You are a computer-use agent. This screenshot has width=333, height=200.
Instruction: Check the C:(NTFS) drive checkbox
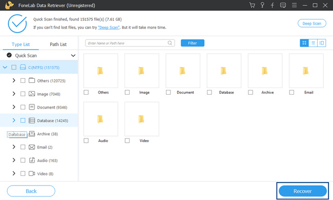coord(14,67)
